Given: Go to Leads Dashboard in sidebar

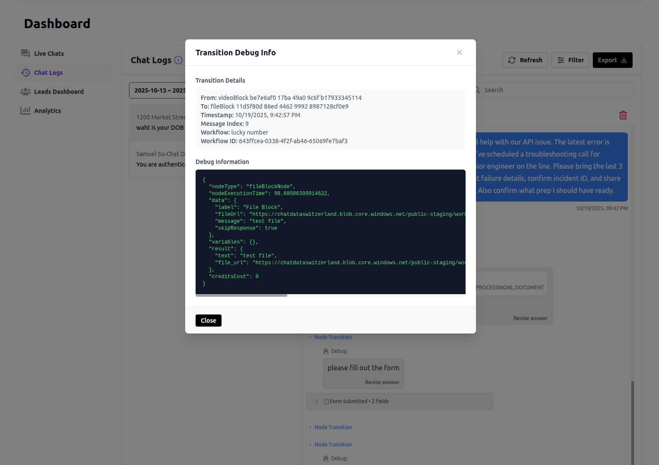Looking at the screenshot, I should 59,92.
